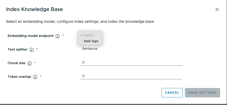
Task: Close the Index Knowledge Base dialog
Action: pyautogui.click(x=217, y=9)
